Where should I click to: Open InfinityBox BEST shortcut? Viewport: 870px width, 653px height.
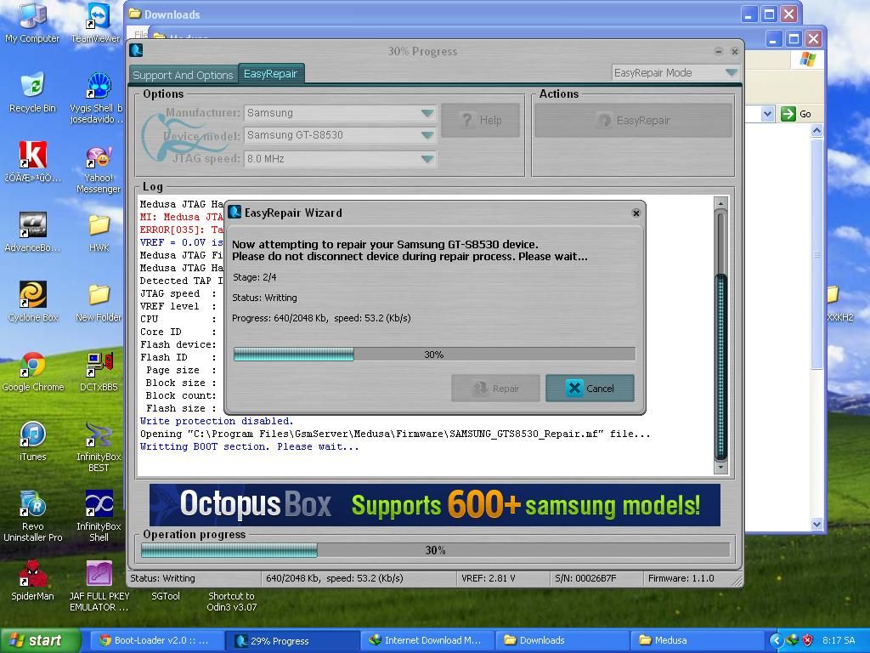[99, 447]
